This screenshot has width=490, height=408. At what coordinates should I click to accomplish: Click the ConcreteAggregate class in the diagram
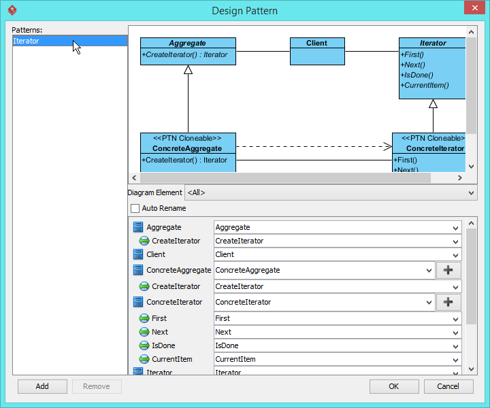click(x=188, y=152)
